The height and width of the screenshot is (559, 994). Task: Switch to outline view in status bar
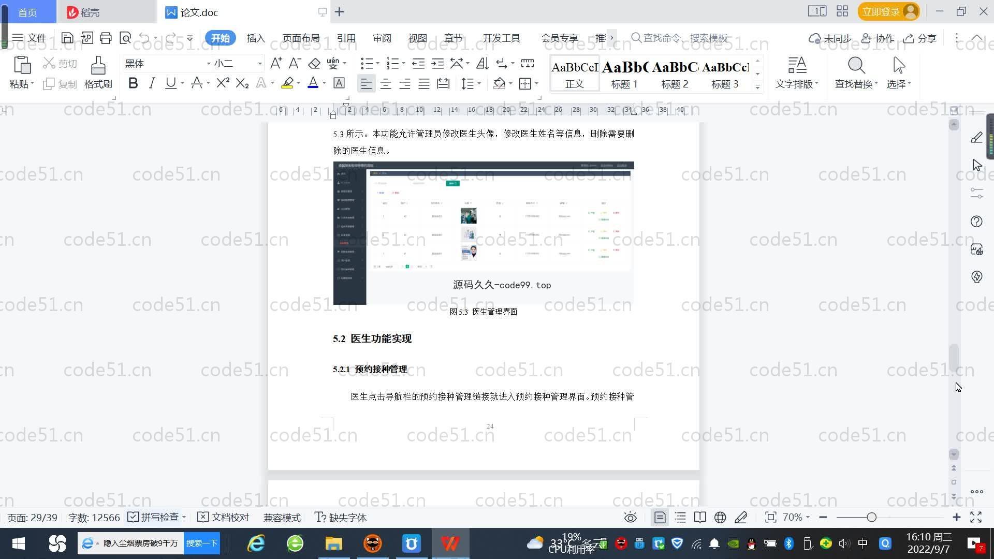tap(680, 518)
